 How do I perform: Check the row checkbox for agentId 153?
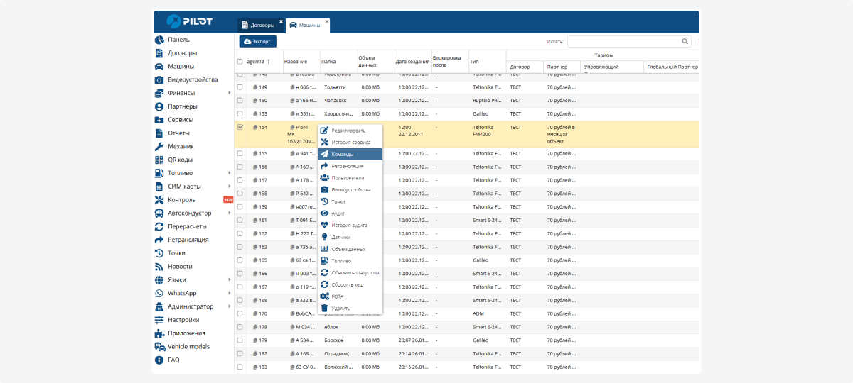tap(240, 113)
